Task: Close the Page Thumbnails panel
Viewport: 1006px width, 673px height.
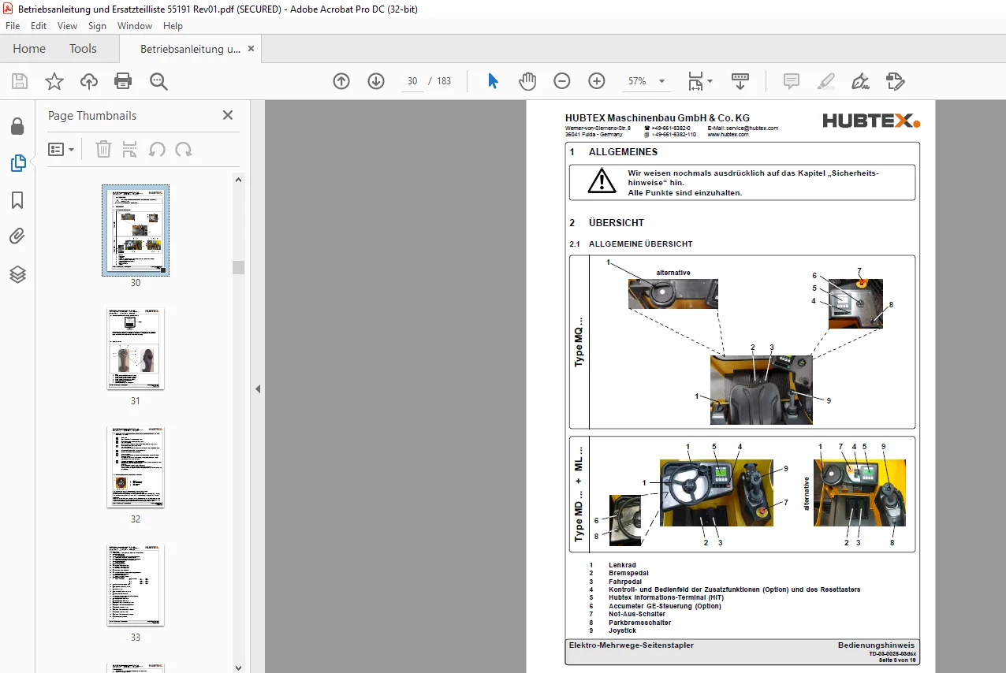Action: [228, 115]
